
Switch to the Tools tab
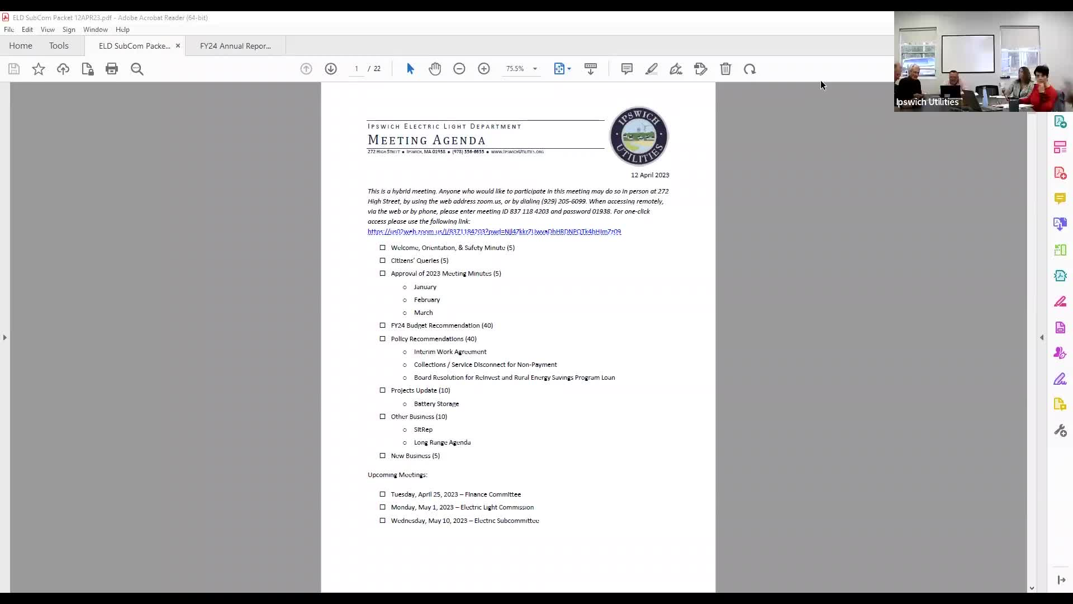[59, 46]
